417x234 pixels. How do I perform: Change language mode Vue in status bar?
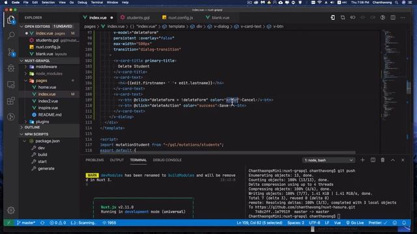pyautogui.click(x=338, y=223)
